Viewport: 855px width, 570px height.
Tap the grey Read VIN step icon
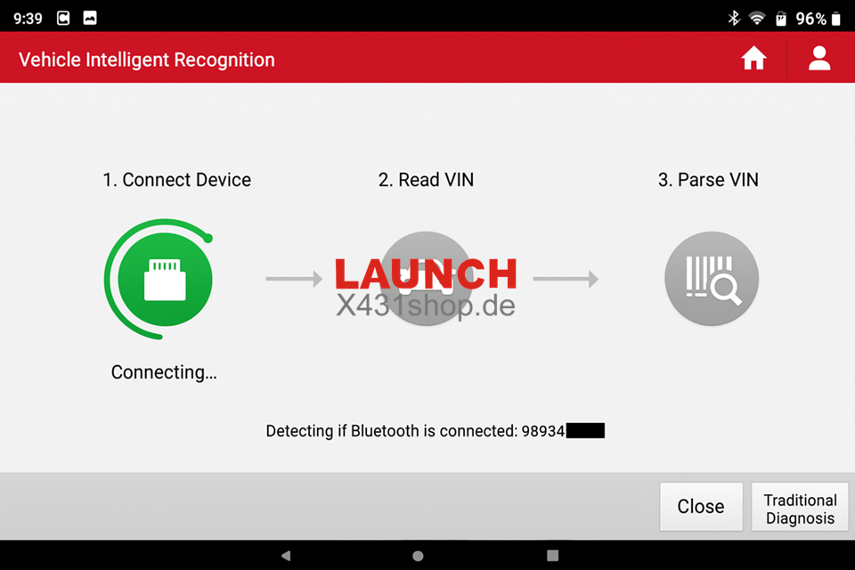tap(427, 279)
